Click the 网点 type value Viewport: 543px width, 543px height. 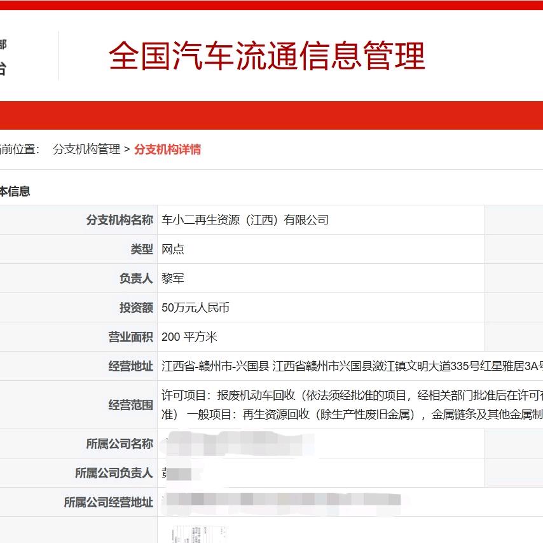pos(173,249)
